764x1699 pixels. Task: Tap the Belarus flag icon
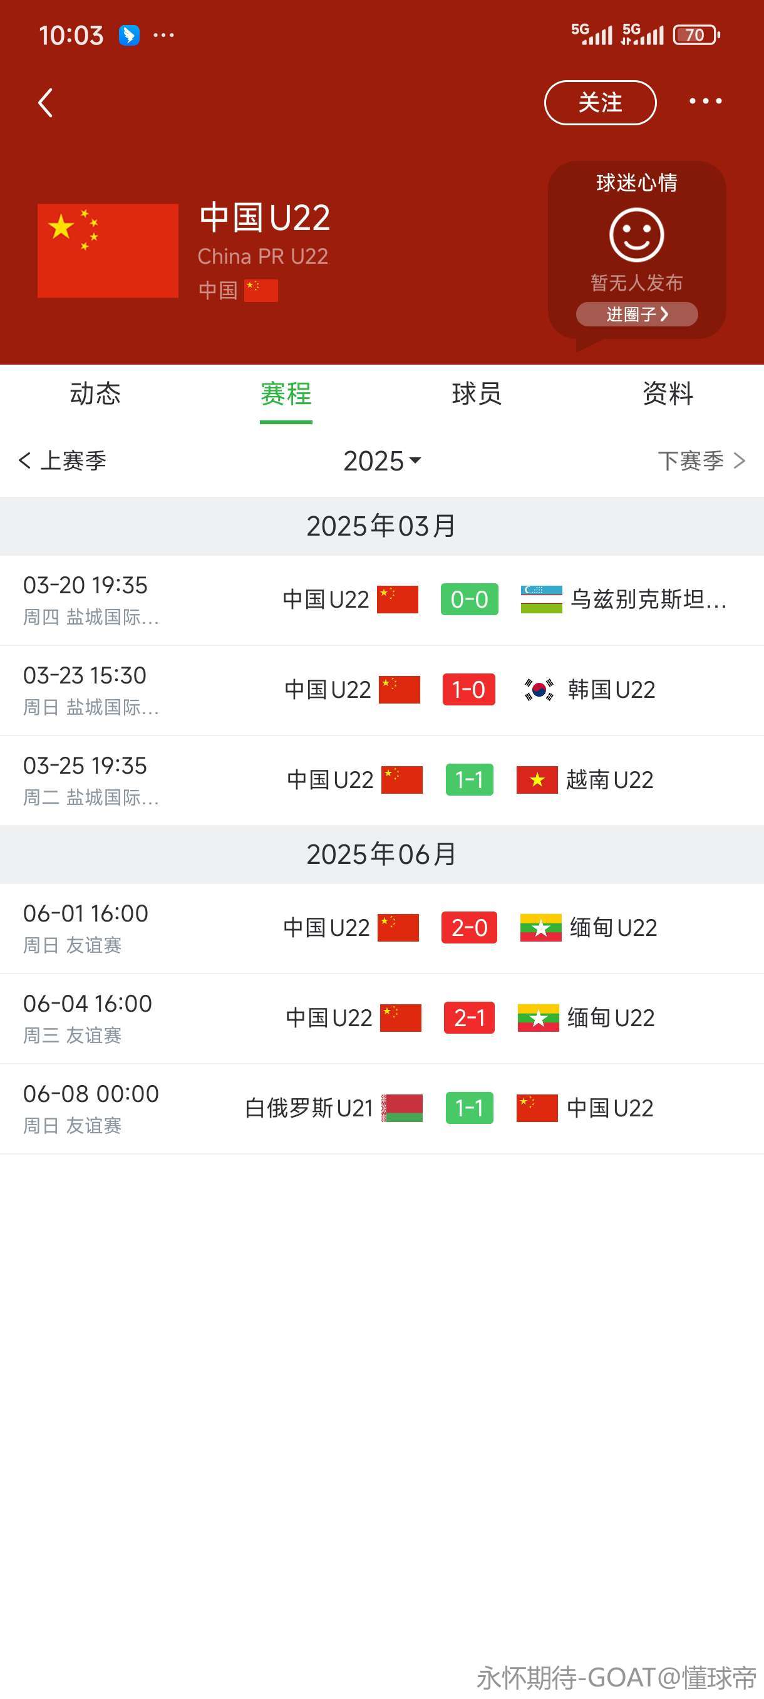402,1108
